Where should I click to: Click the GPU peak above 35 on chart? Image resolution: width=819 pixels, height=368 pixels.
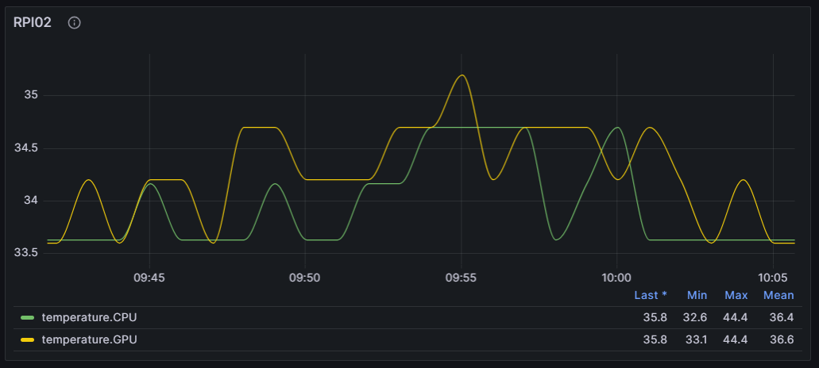pos(461,75)
